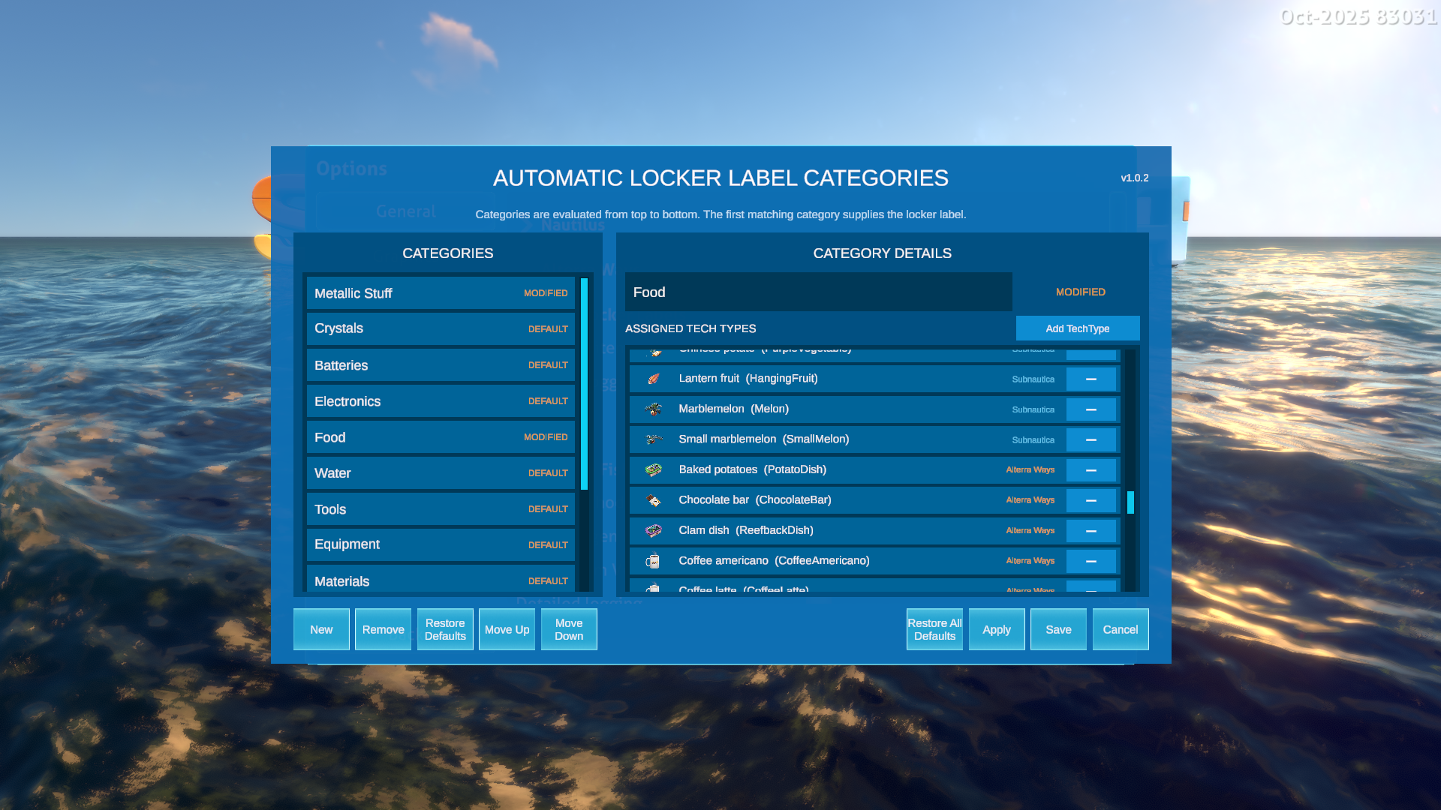Save the locker label categories

(x=1058, y=629)
